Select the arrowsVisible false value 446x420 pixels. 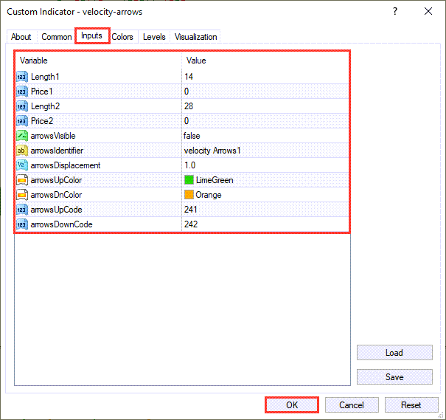click(193, 136)
